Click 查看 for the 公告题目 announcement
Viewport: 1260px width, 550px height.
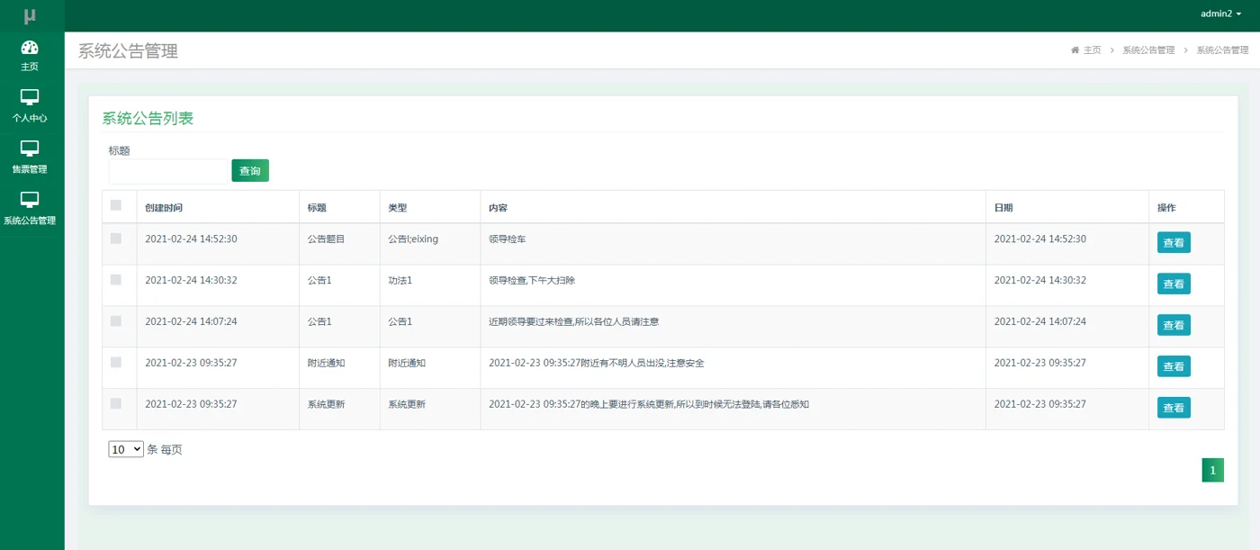click(x=1174, y=243)
